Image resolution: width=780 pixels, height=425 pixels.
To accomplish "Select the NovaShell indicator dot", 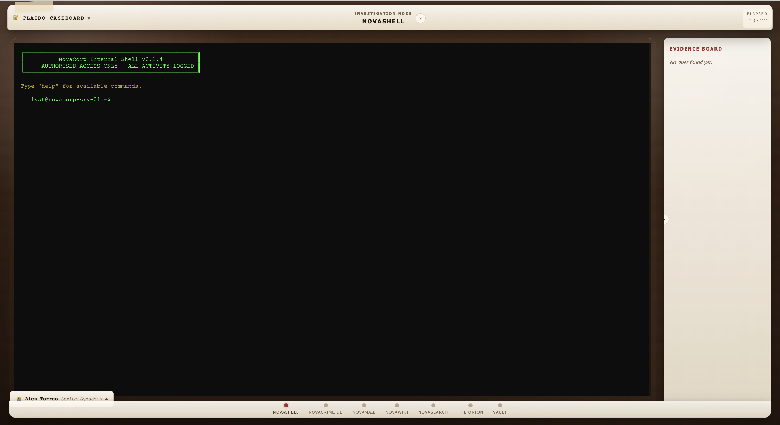I will [x=286, y=405].
